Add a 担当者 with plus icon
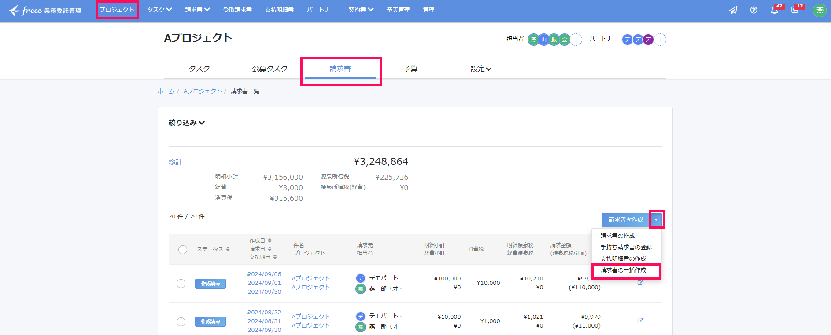This screenshot has height=335, width=831. (576, 40)
